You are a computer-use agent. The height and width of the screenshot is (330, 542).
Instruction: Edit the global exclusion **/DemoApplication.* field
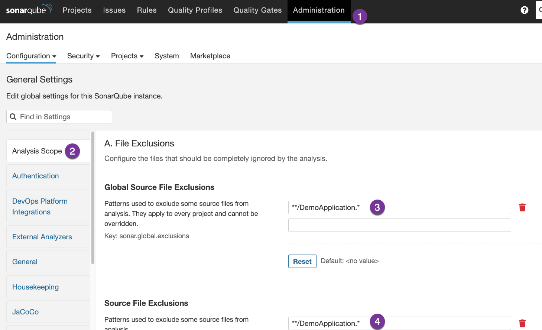pos(399,207)
